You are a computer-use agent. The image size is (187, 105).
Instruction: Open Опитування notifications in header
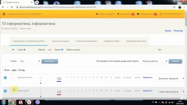pos(126,14)
